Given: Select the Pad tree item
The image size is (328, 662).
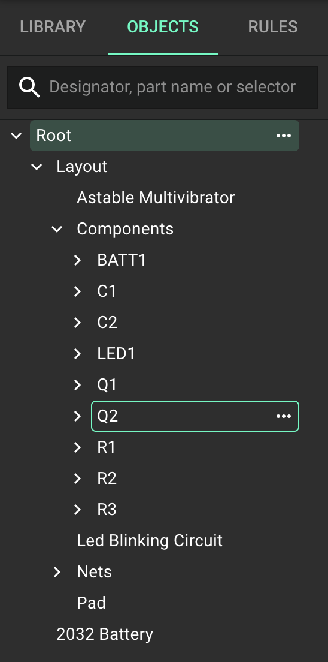Looking at the screenshot, I should click(91, 603).
